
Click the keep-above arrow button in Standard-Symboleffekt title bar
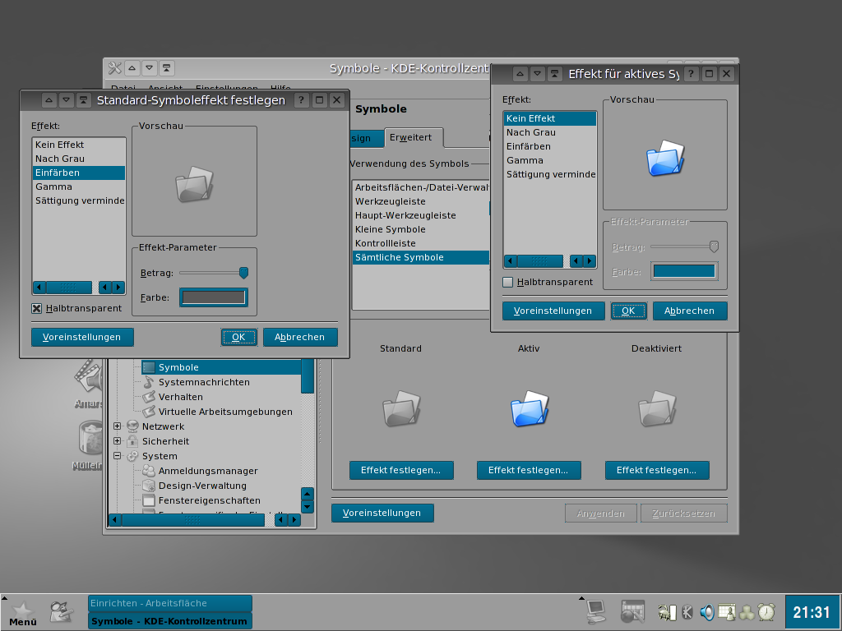pos(49,99)
